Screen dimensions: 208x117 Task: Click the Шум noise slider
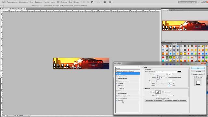pyautogui.click(x=162, y=95)
